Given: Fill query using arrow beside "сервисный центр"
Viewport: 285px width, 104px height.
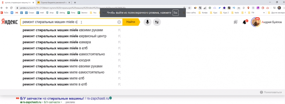Looking at the screenshot, I should click(x=120, y=36).
